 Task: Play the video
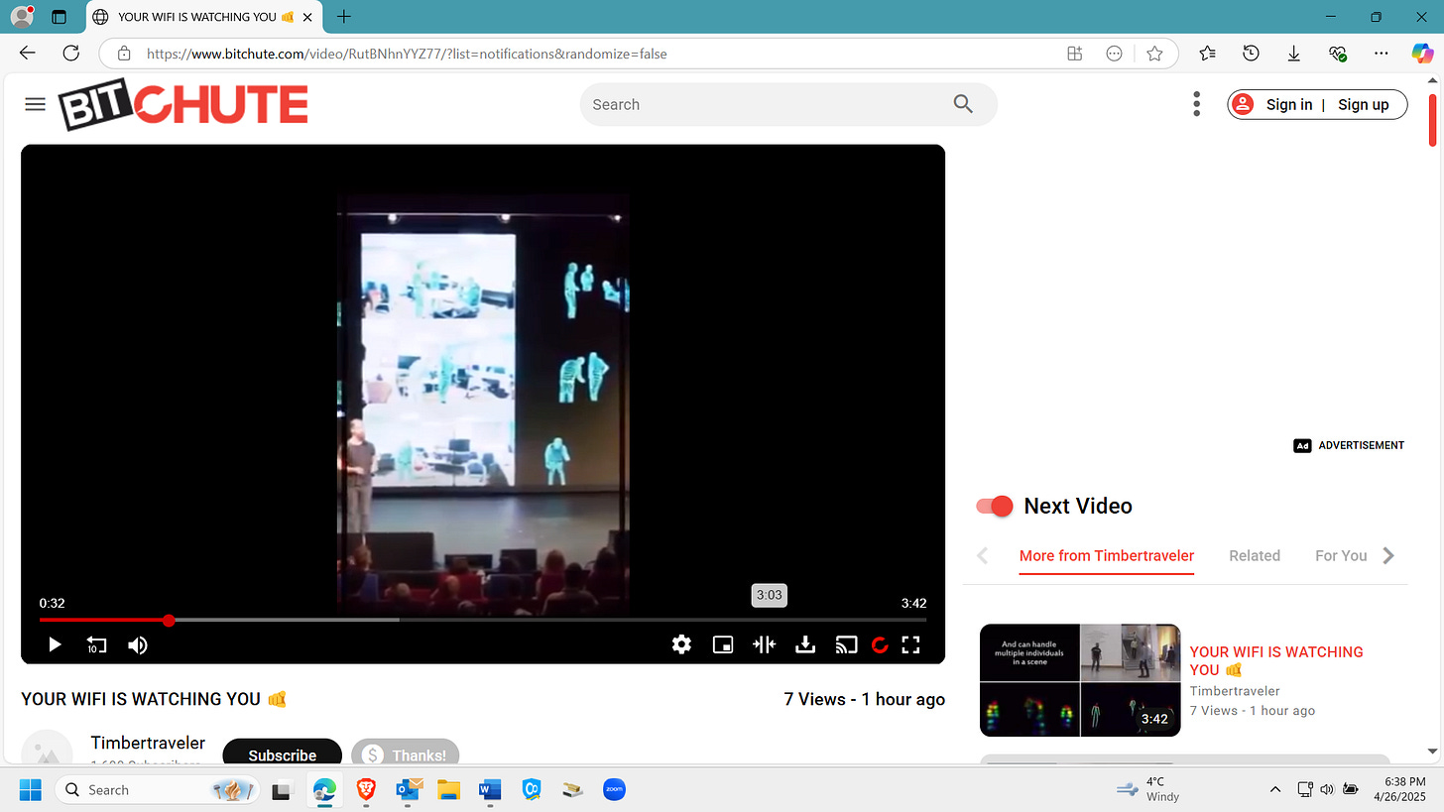click(55, 645)
